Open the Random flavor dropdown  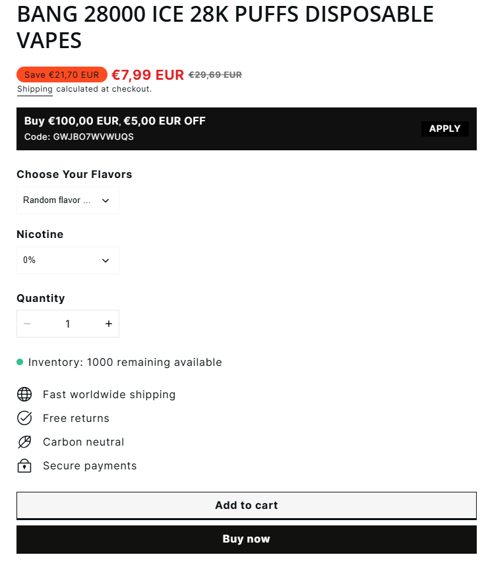tap(68, 200)
